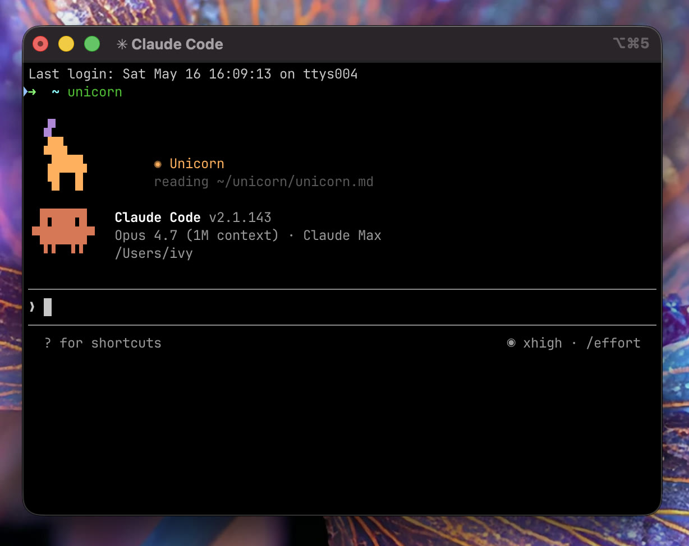Click the 'Last login' line at top
Viewport: 689px width, 546px height.
(193, 74)
